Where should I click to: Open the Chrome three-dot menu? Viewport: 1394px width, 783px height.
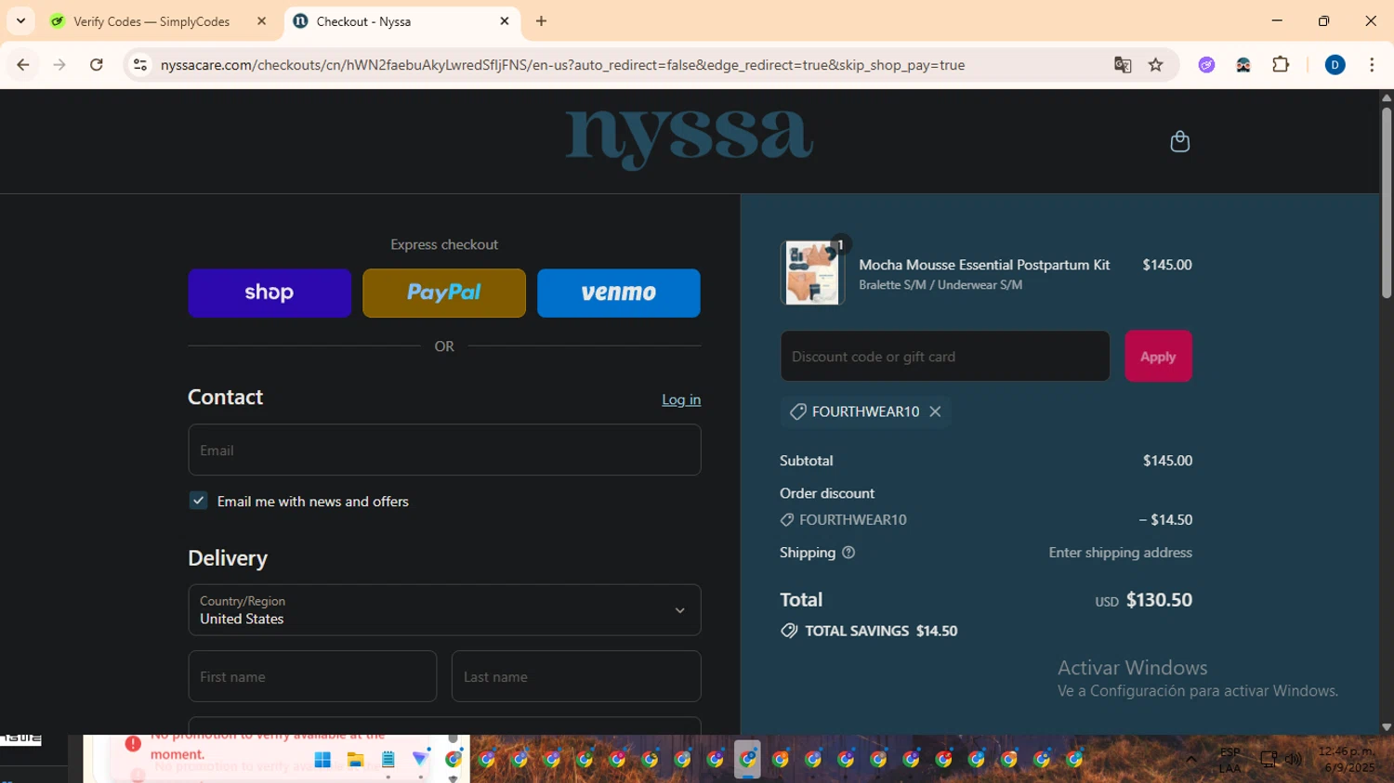coord(1372,65)
